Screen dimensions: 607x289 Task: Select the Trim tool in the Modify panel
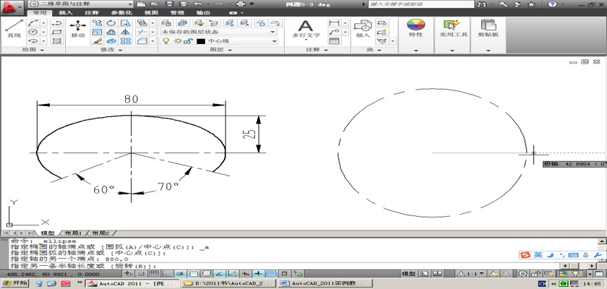[142, 32]
